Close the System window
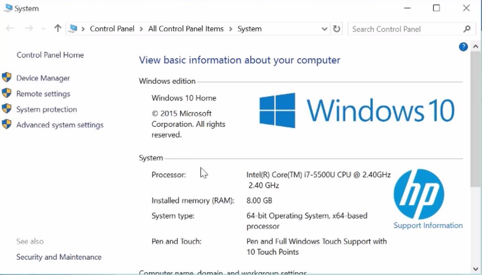This screenshot has height=275, width=482. point(466,8)
